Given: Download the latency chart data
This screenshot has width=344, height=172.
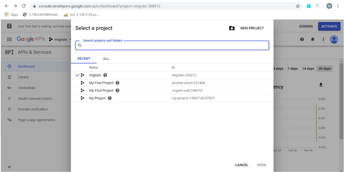Looking at the screenshot, I should coord(321,85).
